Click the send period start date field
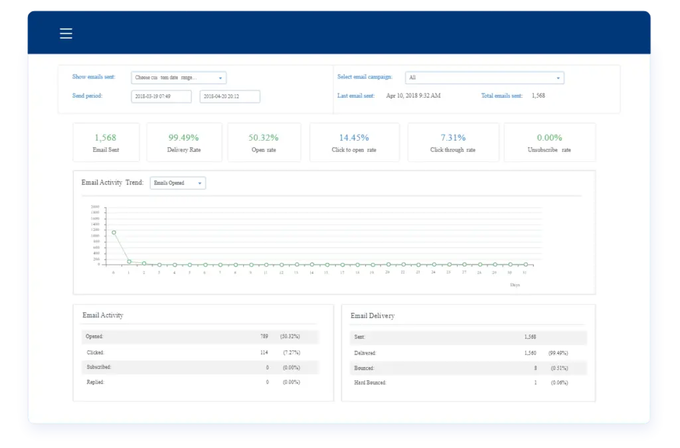This screenshot has height=448, width=680. pos(161,96)
